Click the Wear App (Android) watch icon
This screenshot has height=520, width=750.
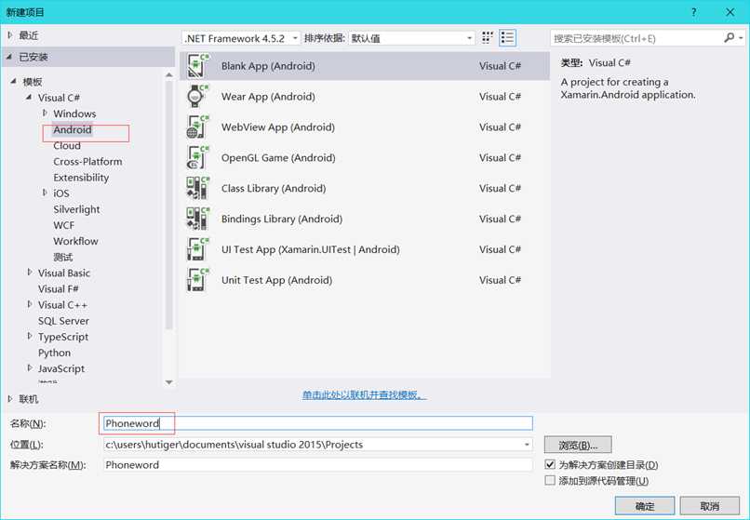pyautogui.click(x=198, y=96)
